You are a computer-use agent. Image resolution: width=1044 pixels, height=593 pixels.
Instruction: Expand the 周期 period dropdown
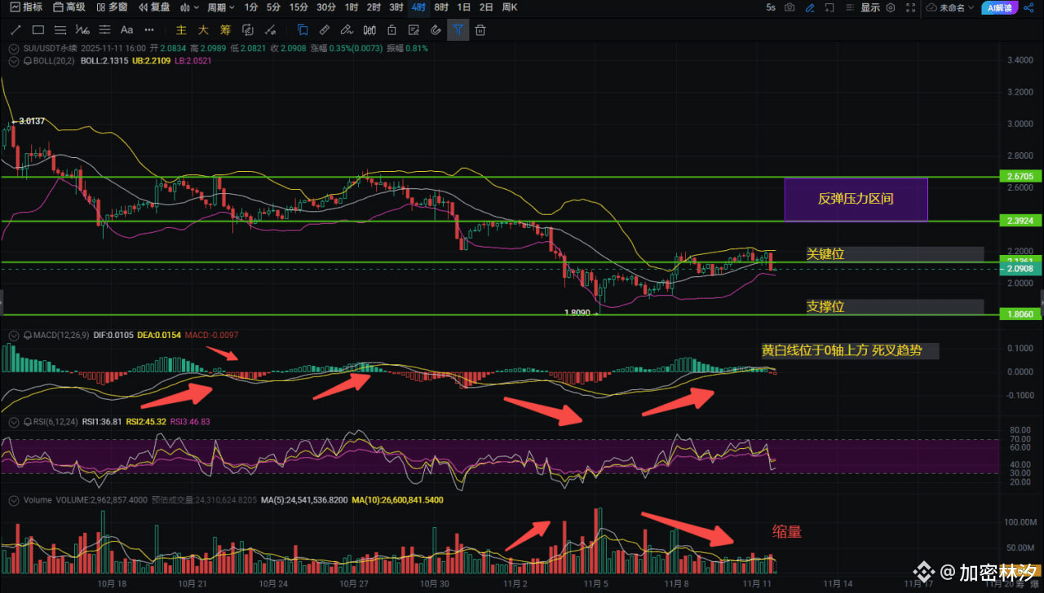(220, 7)
